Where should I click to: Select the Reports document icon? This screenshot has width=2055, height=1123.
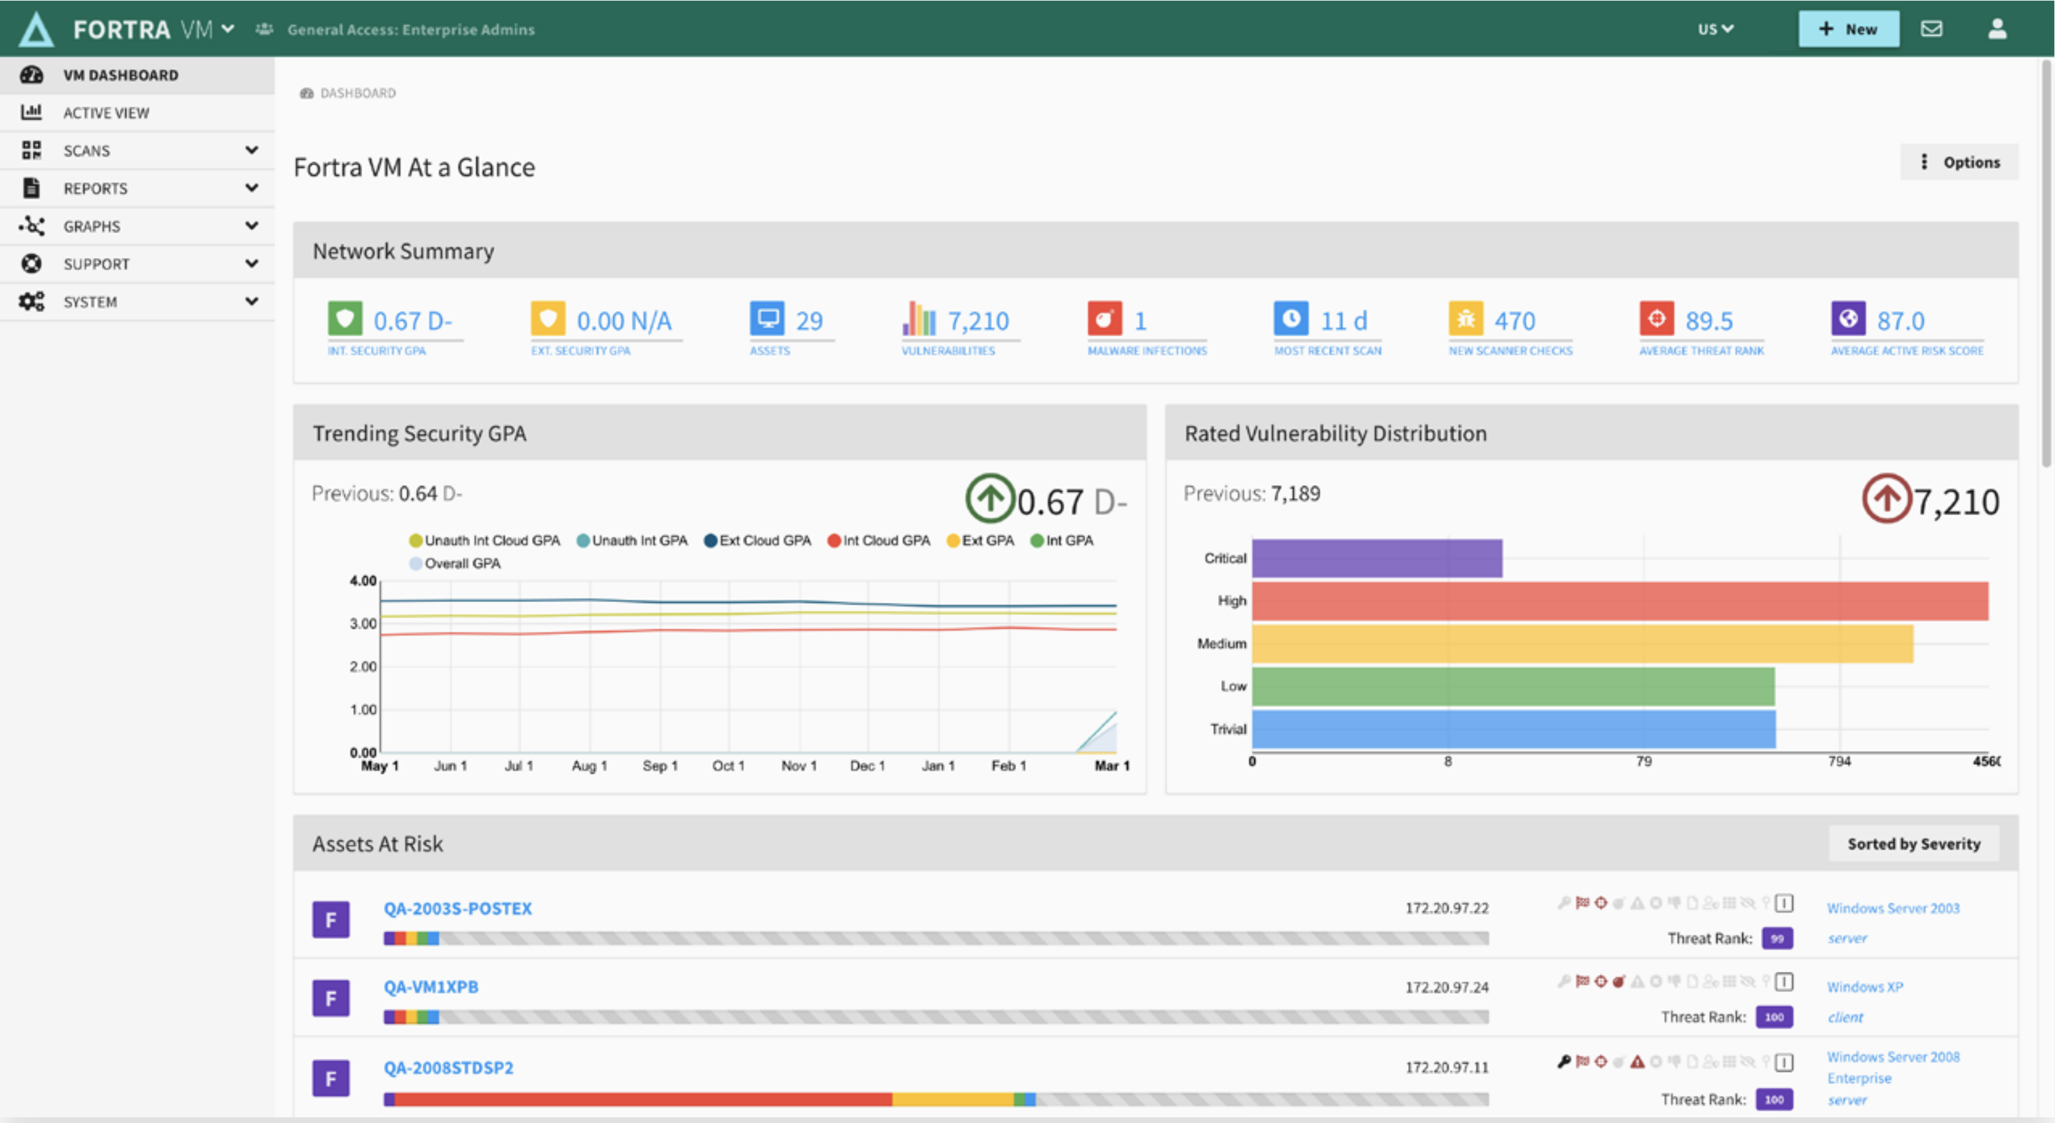(32, 187)
